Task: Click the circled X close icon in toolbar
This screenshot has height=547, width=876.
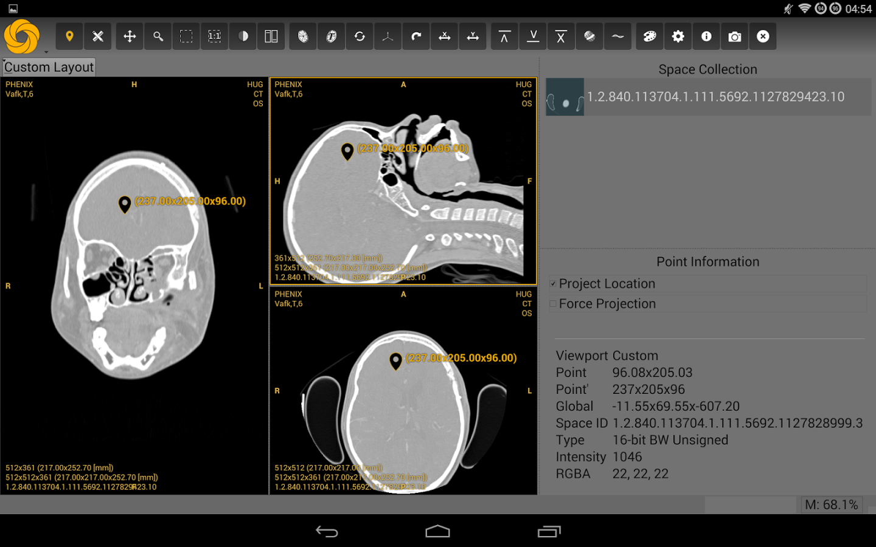Action: (x=763, y=36)
